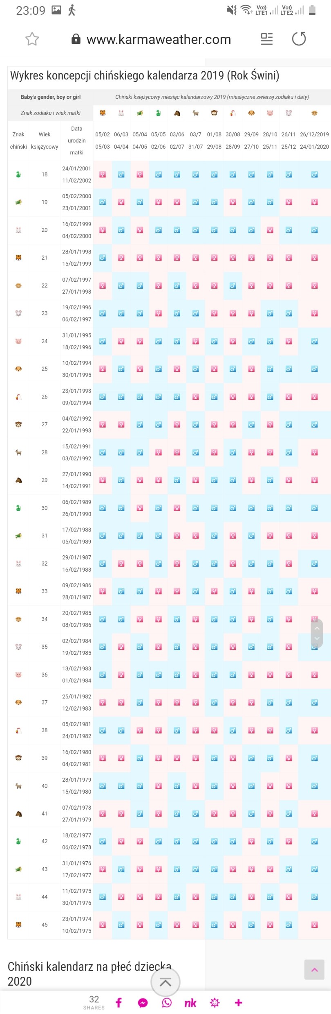Tap the '32 SHARES' counter
The image size is (331, 1014).
(x=94, y=1002)
